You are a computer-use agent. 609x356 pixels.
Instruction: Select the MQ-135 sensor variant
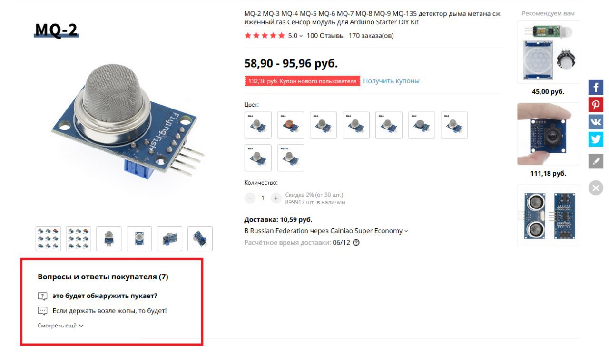coord(291,158)
